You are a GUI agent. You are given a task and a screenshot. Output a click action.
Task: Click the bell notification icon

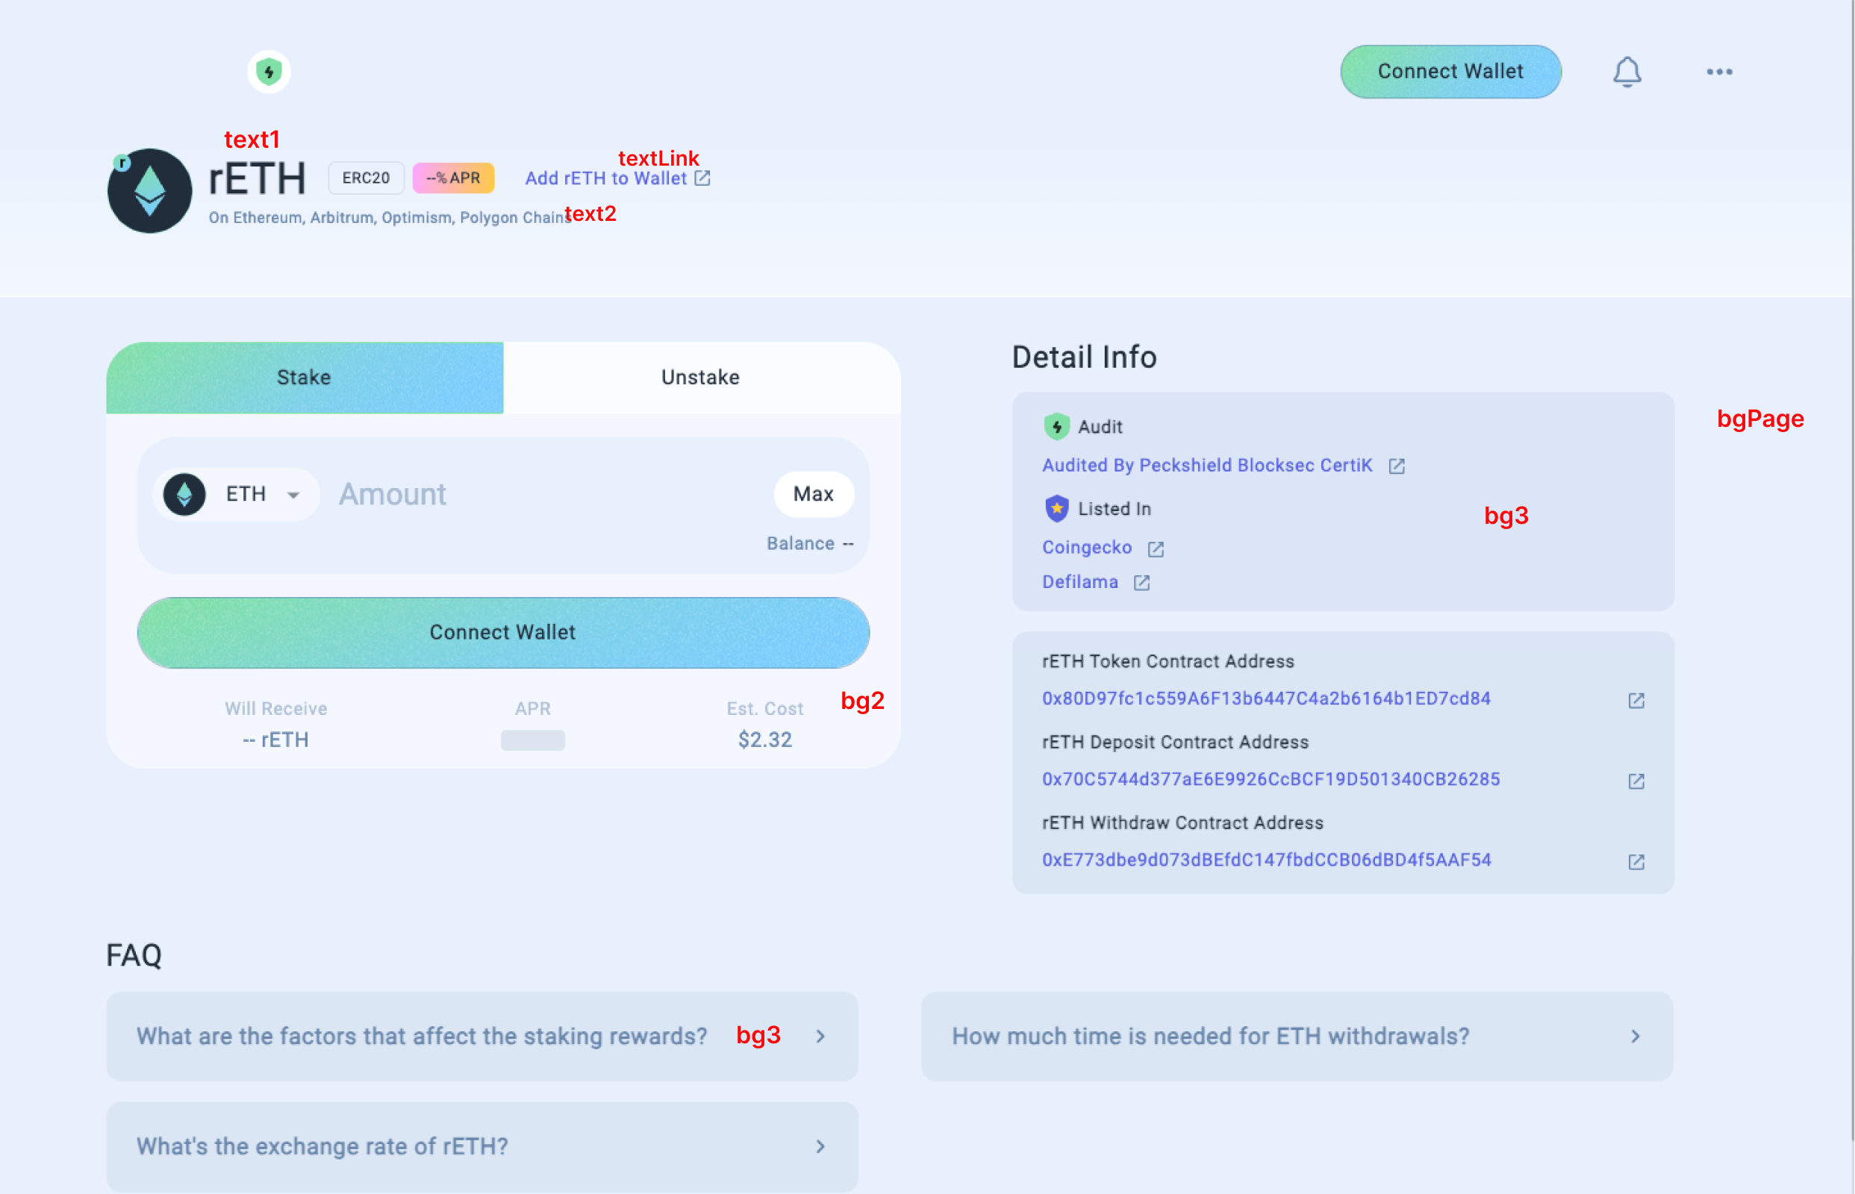pyautogui.click(x=1627, y=72)
